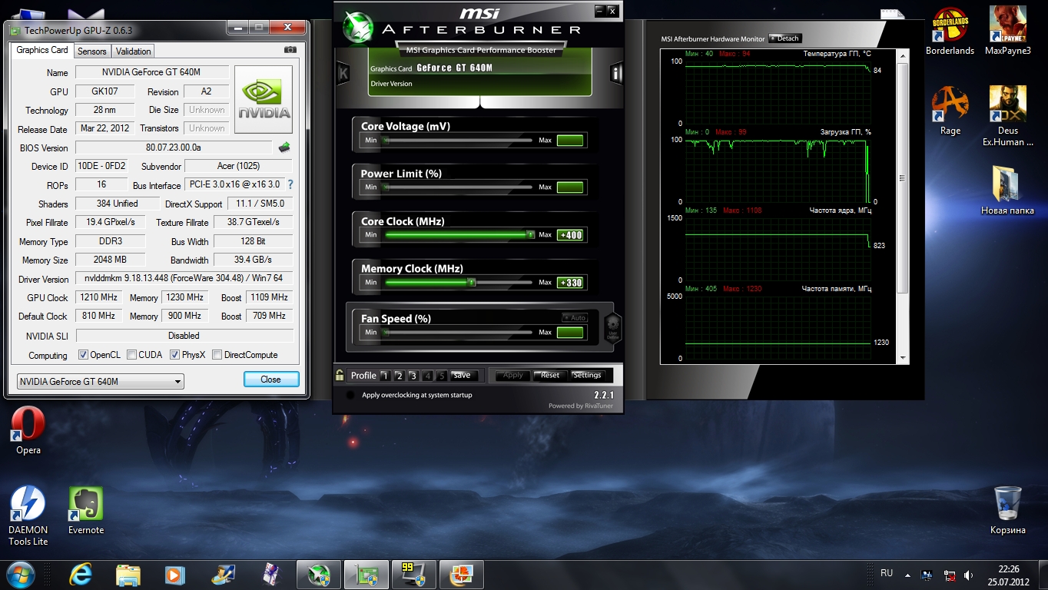1048x590 pixels.
Task: Open the Afterburner Settings button
Action: click(587, 376)
